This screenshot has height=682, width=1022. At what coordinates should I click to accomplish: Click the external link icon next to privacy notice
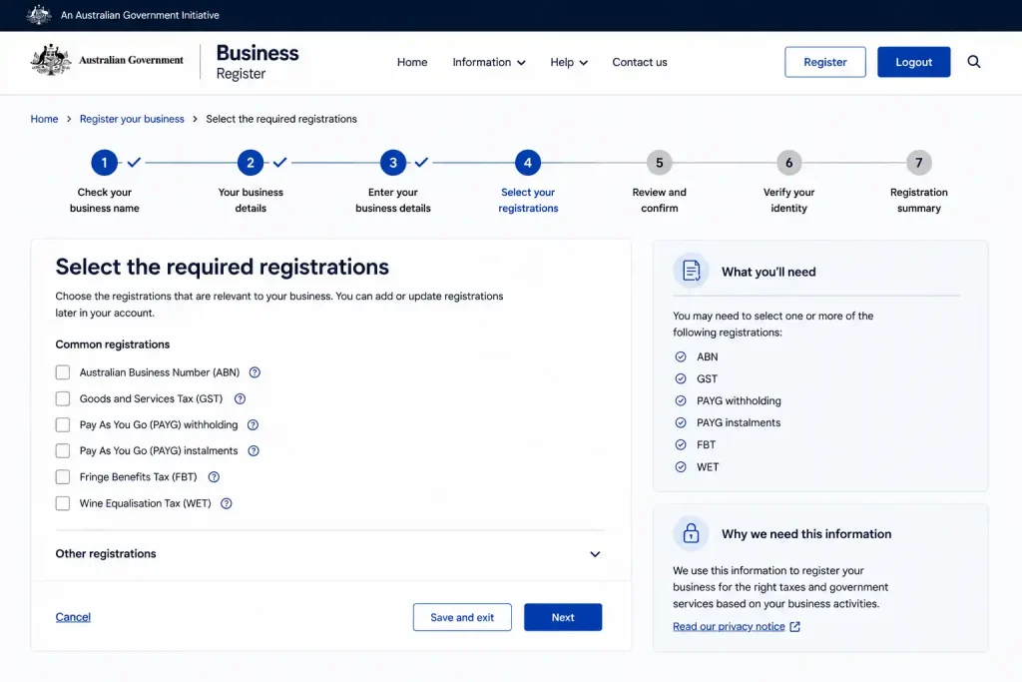pyautogui.click(x=795, y=626)
